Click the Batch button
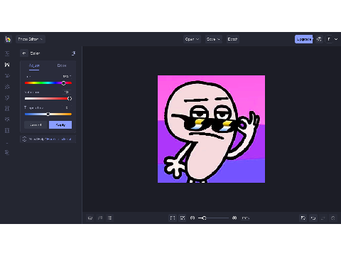Viewport: 341px width, 256px height. (232, 39)
